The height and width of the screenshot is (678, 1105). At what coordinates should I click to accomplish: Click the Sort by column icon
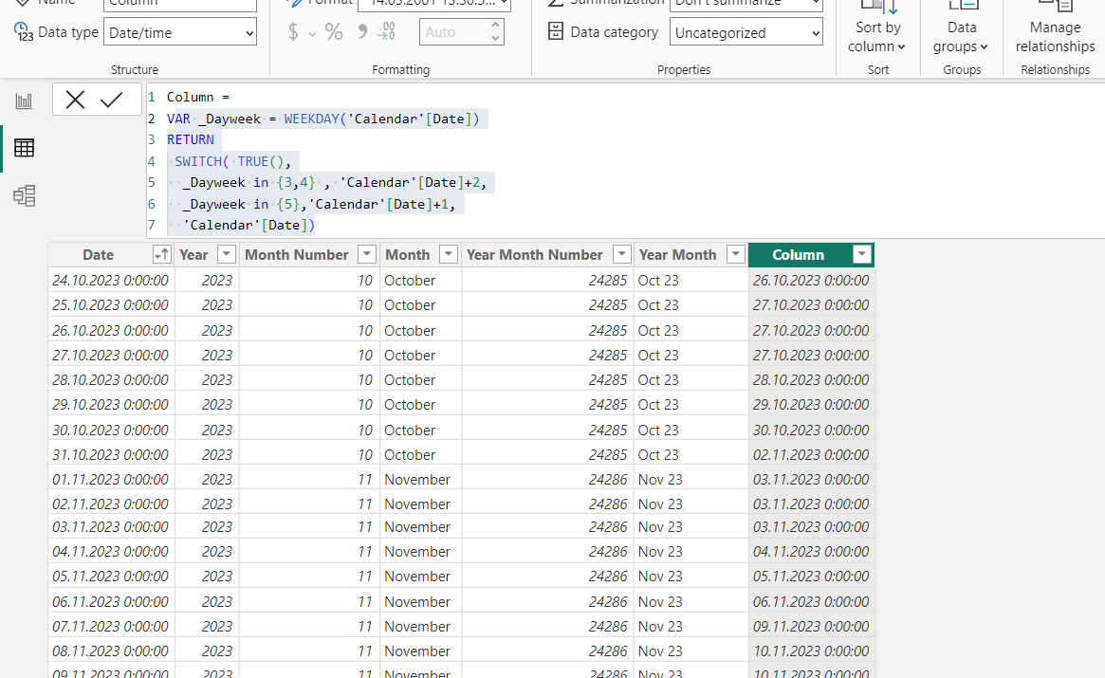(879, 8)
